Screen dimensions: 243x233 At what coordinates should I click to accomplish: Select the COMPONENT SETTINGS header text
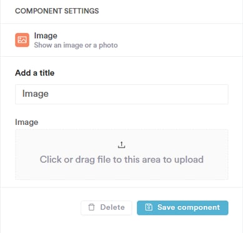click(x=57, y=11)
